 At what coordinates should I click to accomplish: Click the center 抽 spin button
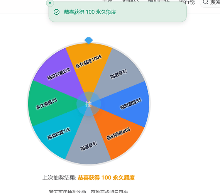point(88,104)
